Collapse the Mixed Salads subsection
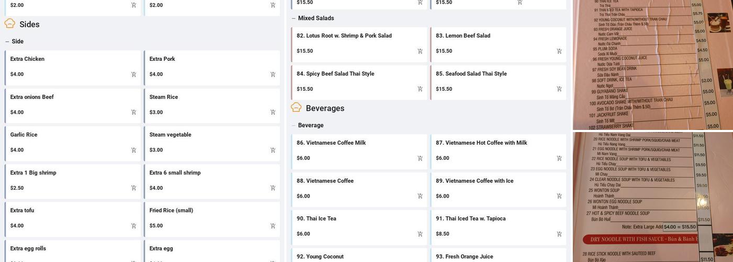 point(294,18)
